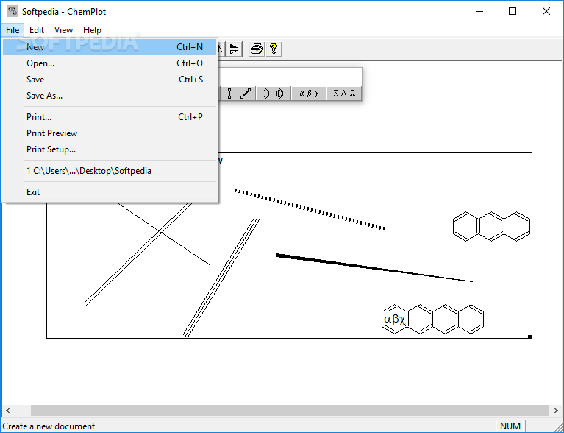
Task: Click the ChemPlot application icon in title bar
Action: click(x=12, y=11)
